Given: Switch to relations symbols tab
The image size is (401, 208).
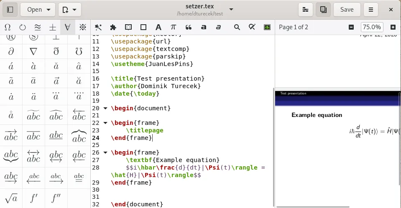Looking at the screenshot, I should [38, 27].
